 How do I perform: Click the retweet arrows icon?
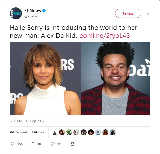32,144
